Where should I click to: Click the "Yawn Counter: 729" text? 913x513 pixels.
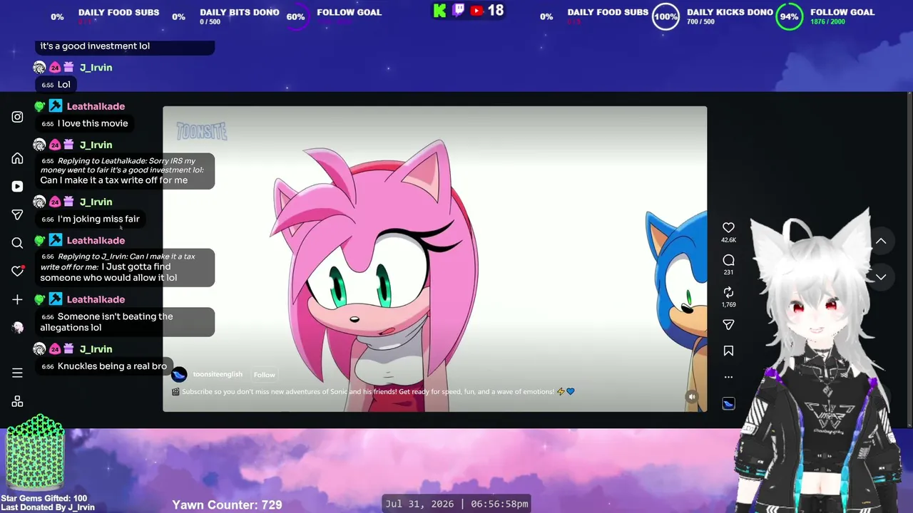[x=228, y=504]
